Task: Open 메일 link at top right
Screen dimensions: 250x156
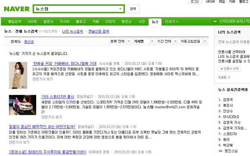Action: [222, 2]
